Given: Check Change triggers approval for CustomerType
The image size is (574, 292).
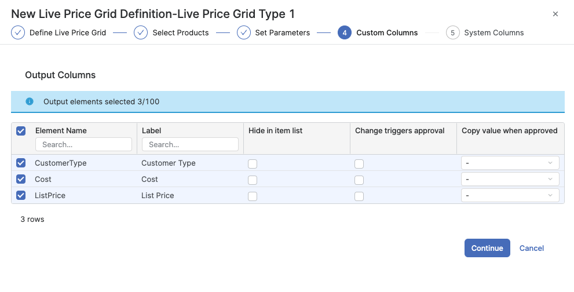Looking at the screenshot, I should pyautogui.click(x=359, y=164).
